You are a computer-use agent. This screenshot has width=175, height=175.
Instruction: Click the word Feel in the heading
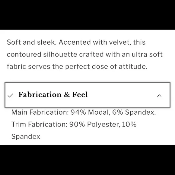[x=80, y=95]
